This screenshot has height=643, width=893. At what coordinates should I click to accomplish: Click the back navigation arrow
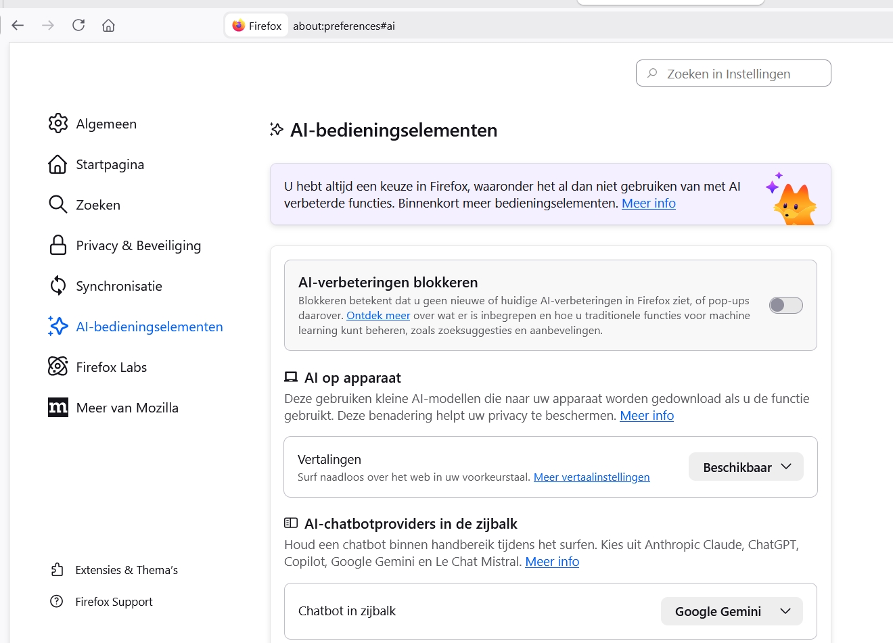click(x=18, y=25)
